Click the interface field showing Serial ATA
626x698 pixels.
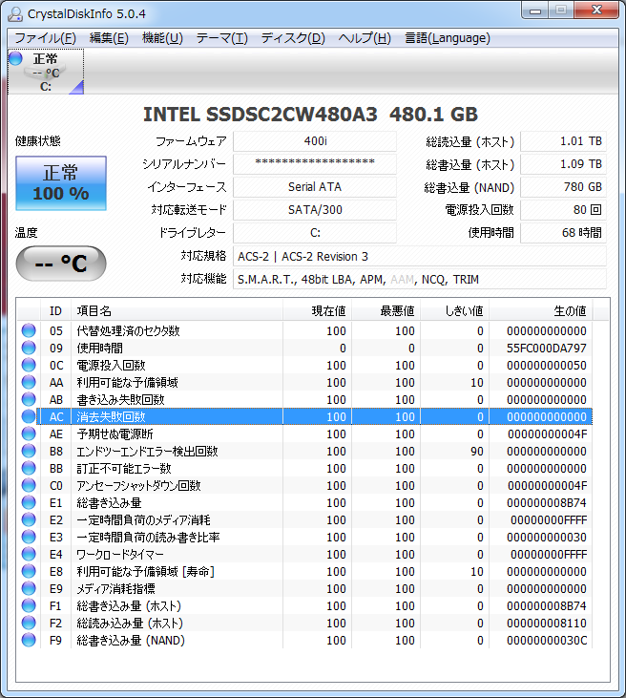tap(315, 187)
